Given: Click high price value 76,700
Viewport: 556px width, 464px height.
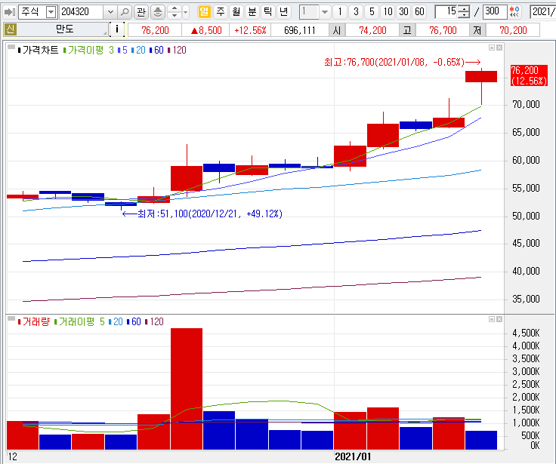Looking at the screenshot, I should pyautogui.click(x=443, y=30).
